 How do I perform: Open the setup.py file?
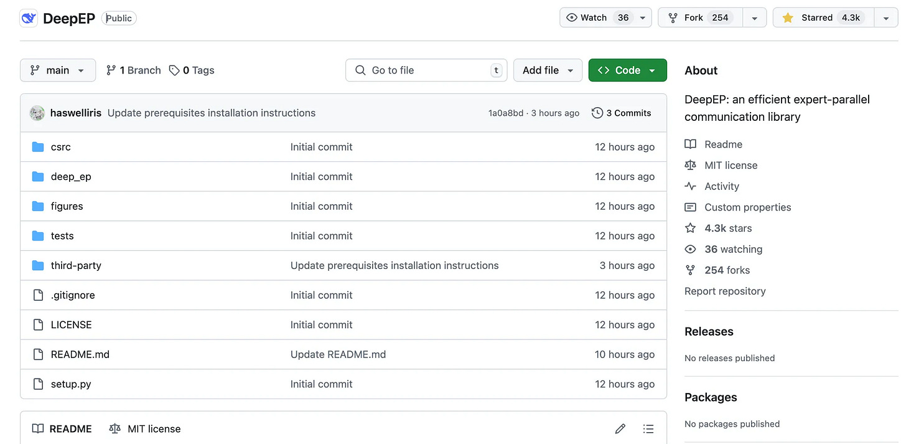point(71,384)
